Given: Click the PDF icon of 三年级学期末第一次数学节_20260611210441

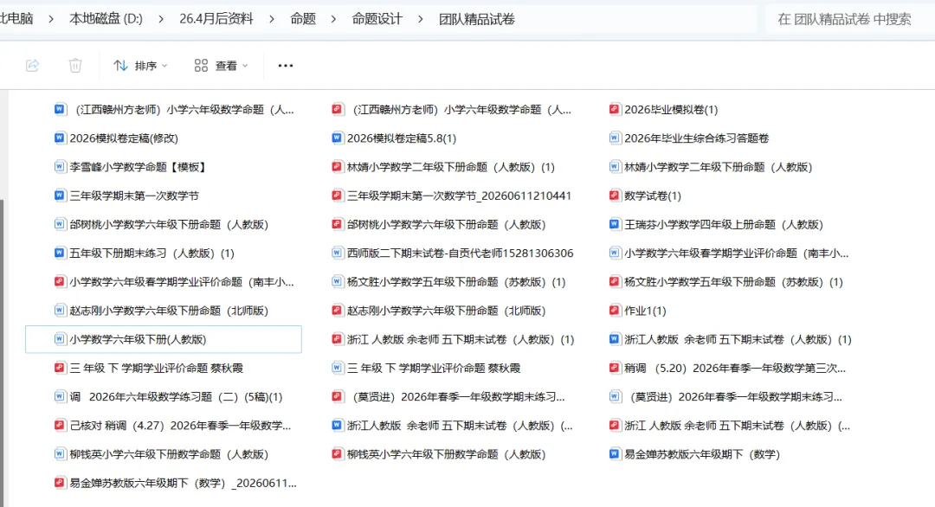Looking at the screenshot, I should coord(337,196).
